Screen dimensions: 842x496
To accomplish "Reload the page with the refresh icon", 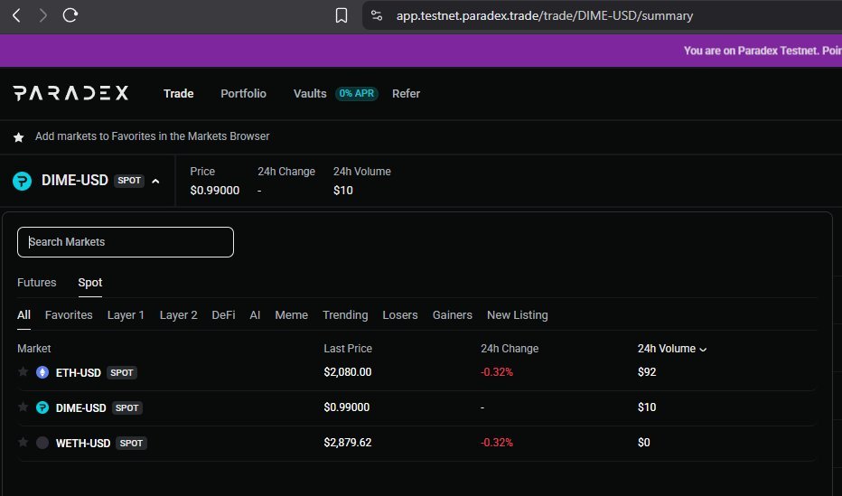I will 70,15.
